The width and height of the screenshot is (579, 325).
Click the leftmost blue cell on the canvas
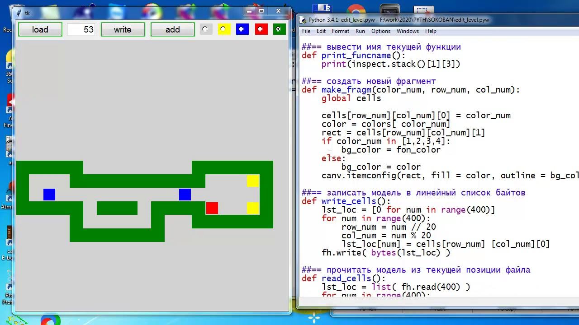tap(49, 195)
